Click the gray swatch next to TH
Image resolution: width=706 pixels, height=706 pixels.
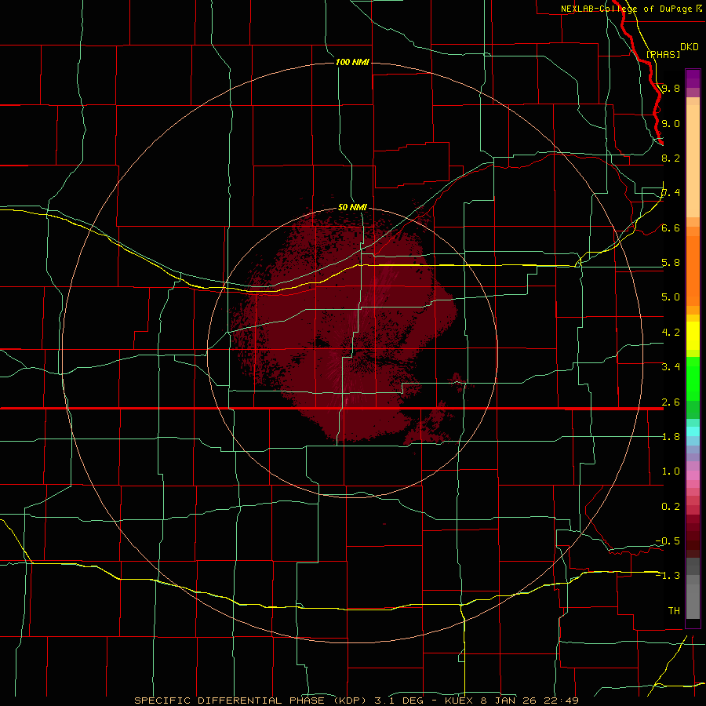(x=693, y=603)
